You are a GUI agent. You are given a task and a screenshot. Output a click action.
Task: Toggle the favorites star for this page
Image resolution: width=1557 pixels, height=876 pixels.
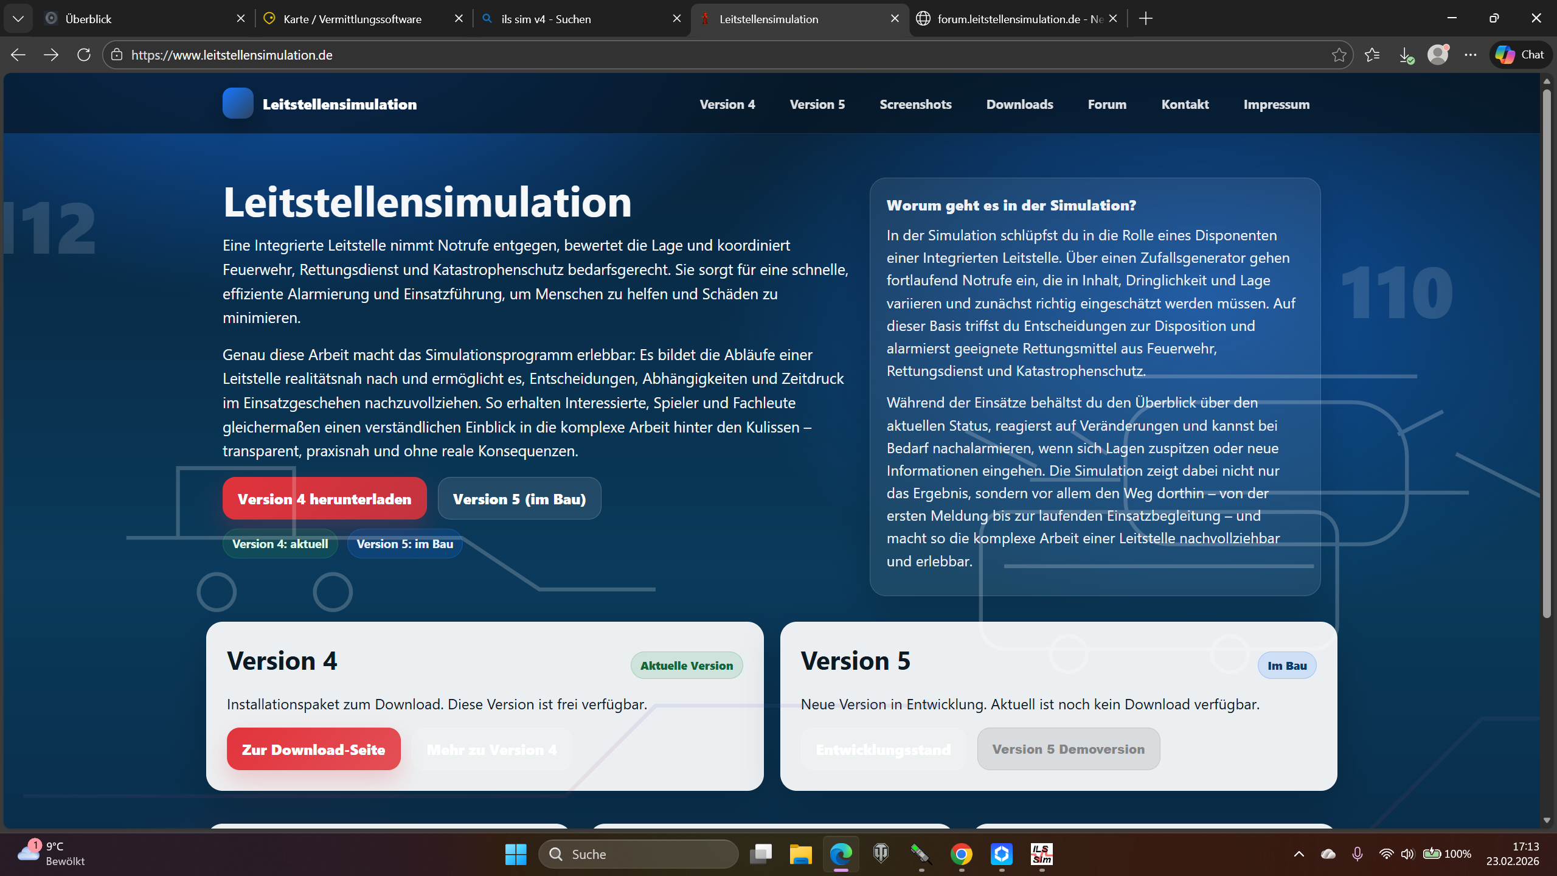point(1339,55)
